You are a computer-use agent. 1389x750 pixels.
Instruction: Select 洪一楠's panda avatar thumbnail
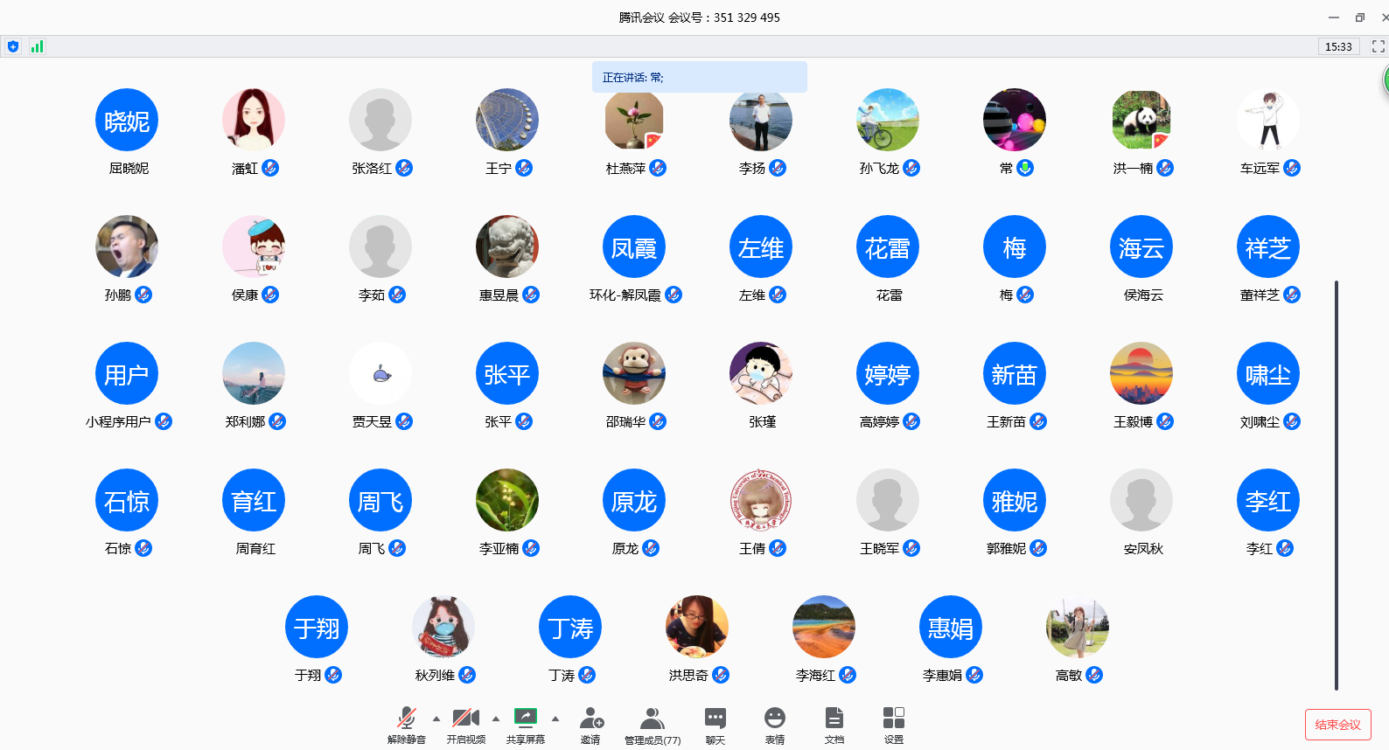click(x=1141, y=120)
